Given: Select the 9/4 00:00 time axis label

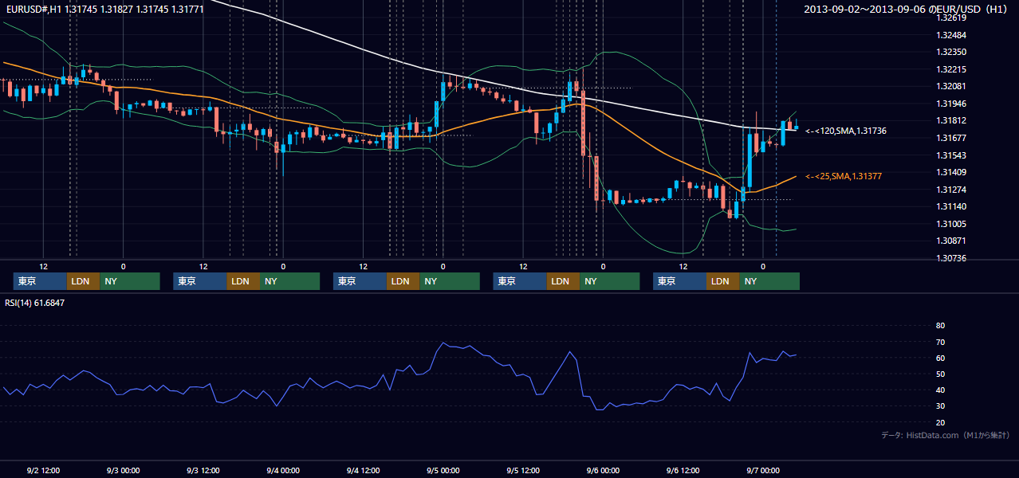Looking at the screenshot, I should click(283, 470).
